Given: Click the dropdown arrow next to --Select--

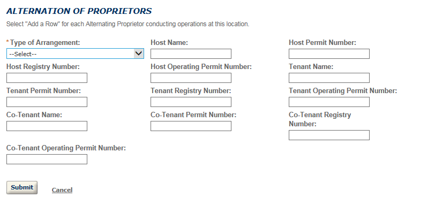Looking at the screenshot, I should tap(138, 54).
